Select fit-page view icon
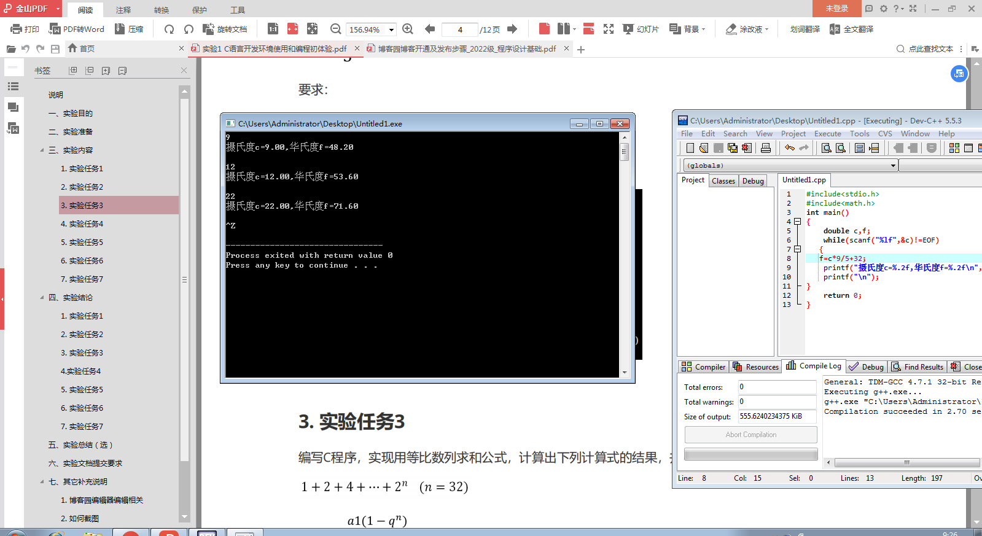 [x=313, y=29]
